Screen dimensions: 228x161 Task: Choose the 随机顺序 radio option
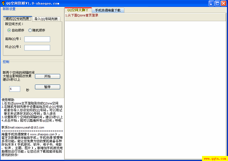click(30, 30)
